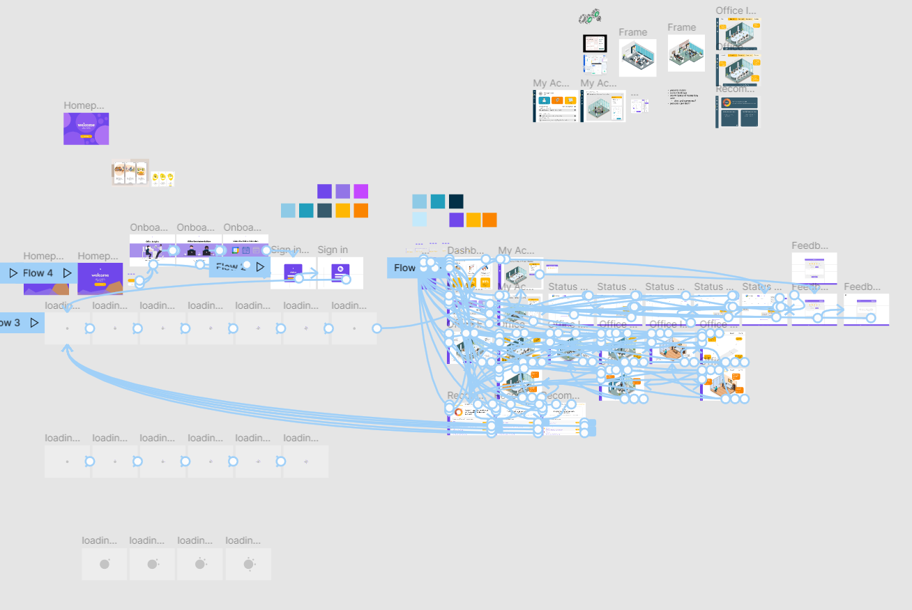Click the Dashb... frame label
912x610 pixels.
[x=465, y=250]
